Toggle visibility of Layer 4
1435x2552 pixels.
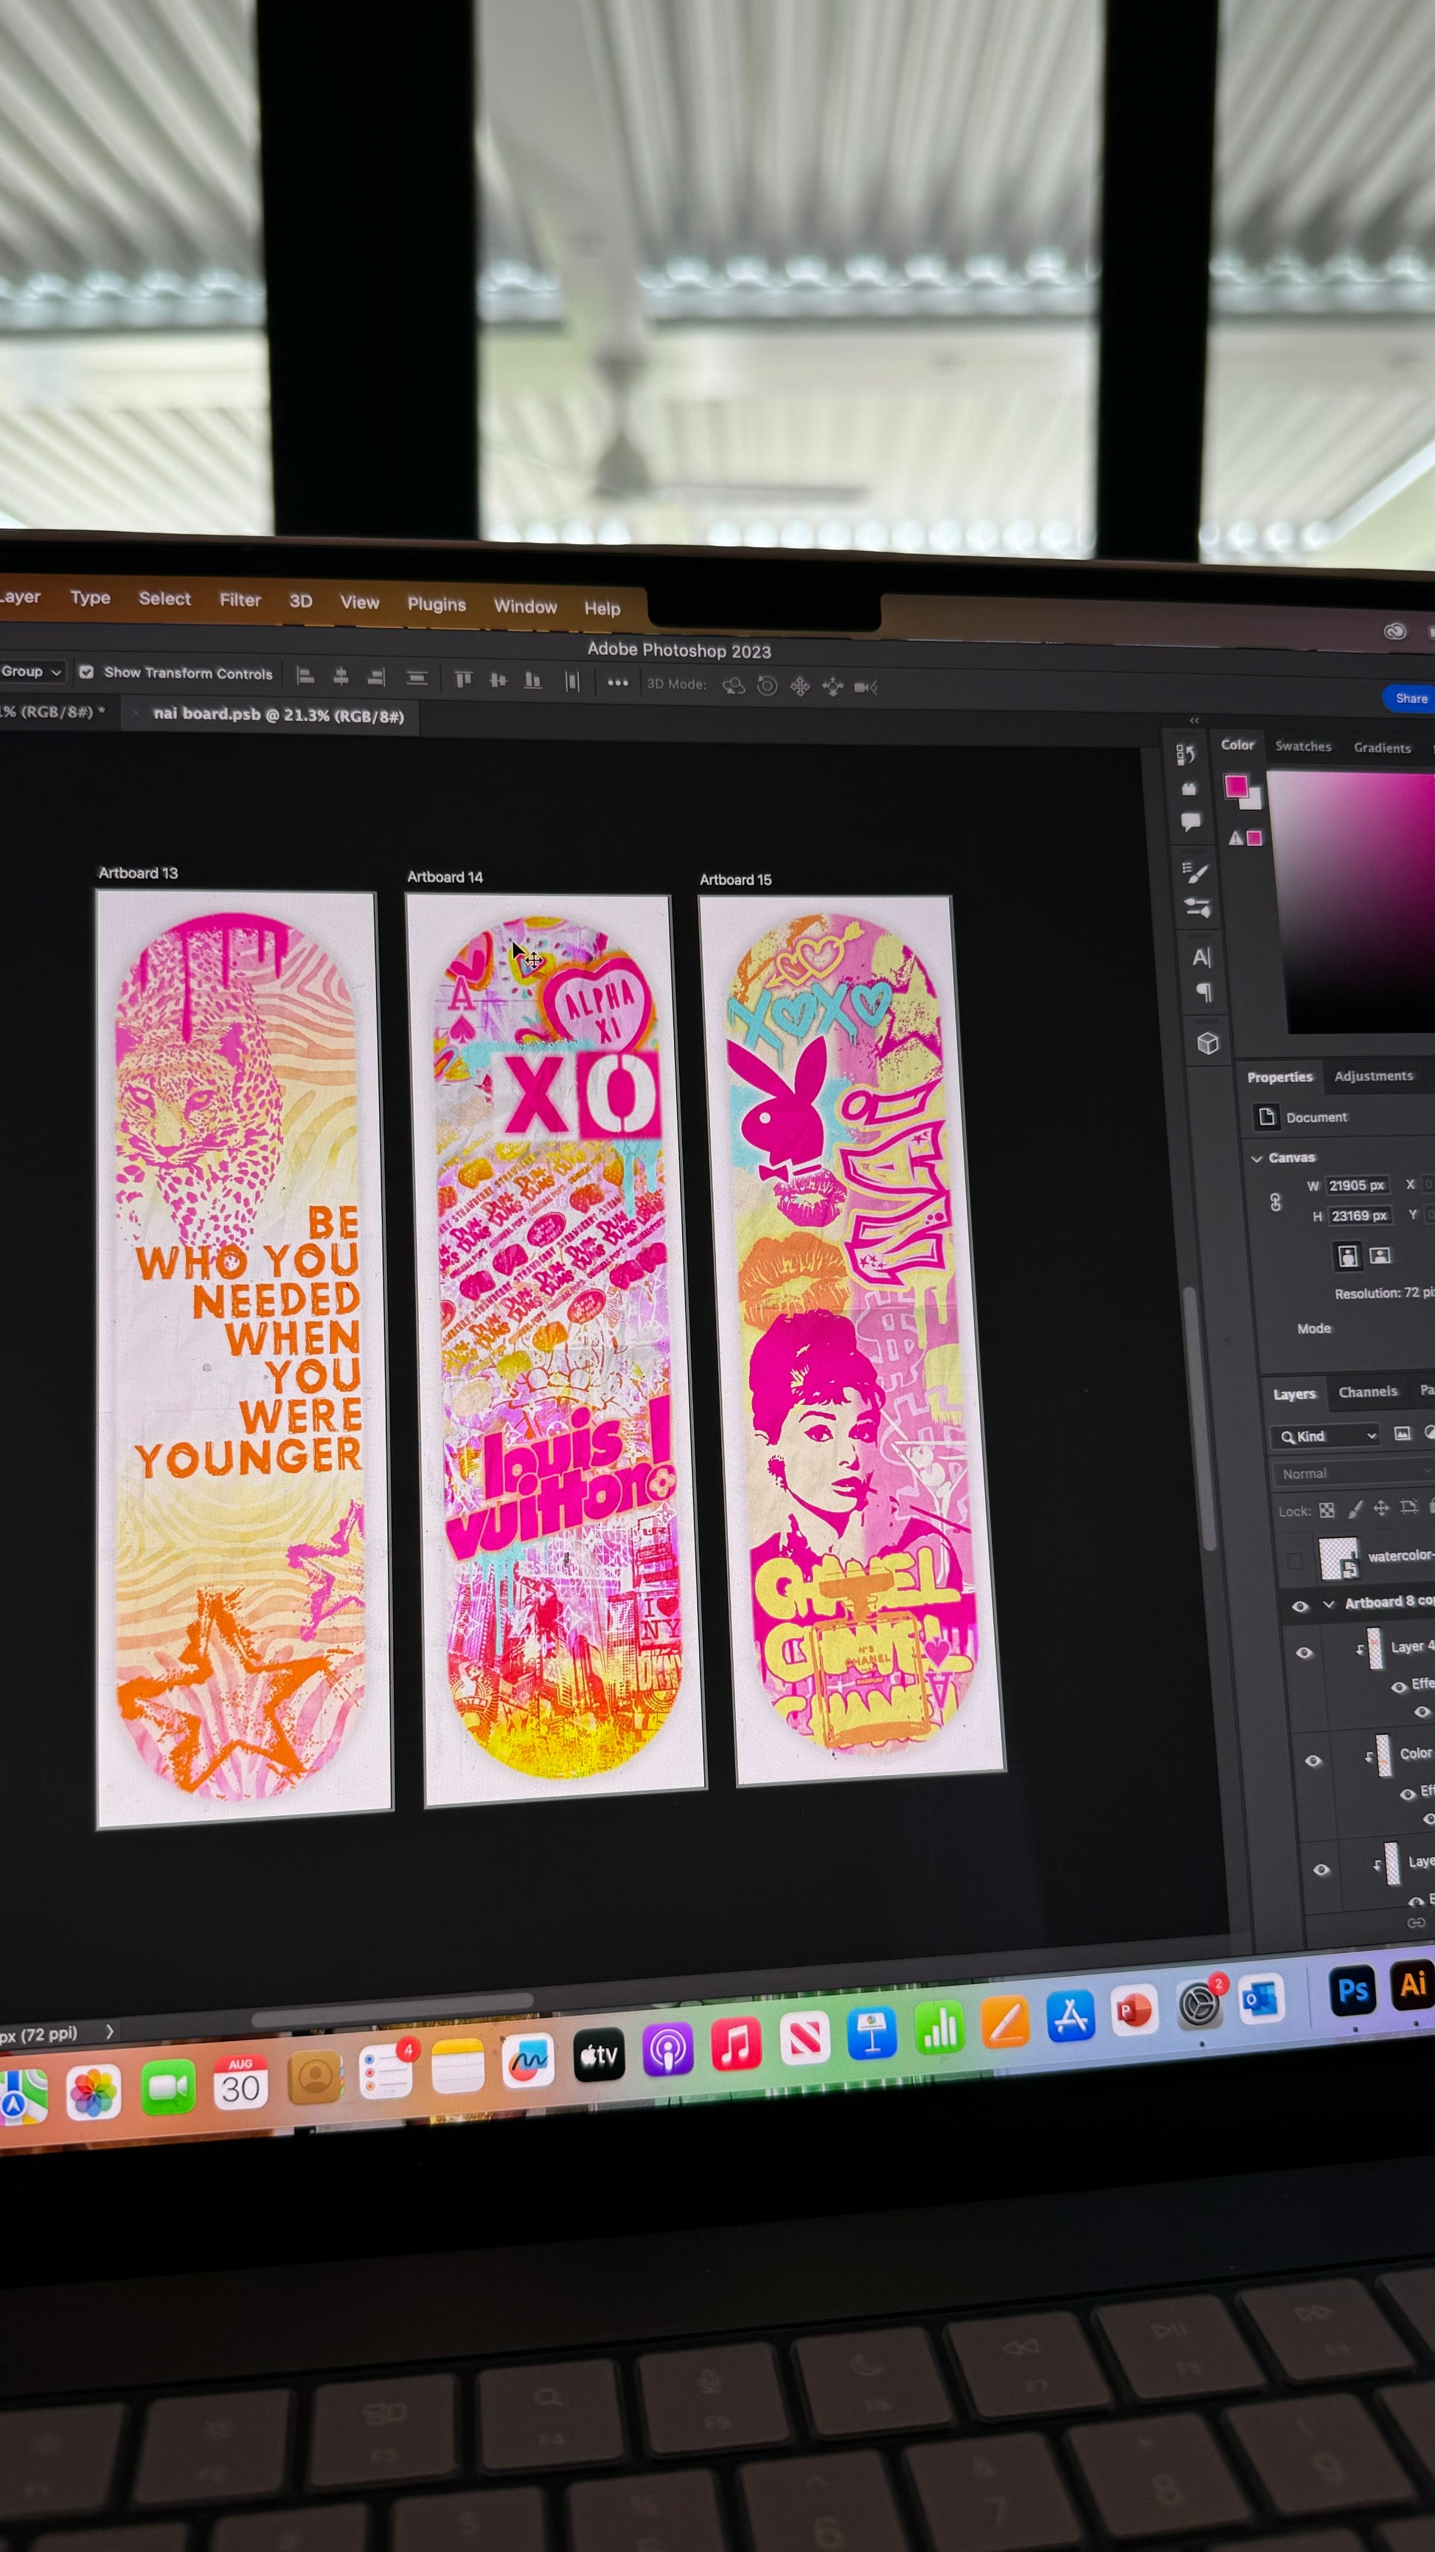click(x=1304, y=1652)
